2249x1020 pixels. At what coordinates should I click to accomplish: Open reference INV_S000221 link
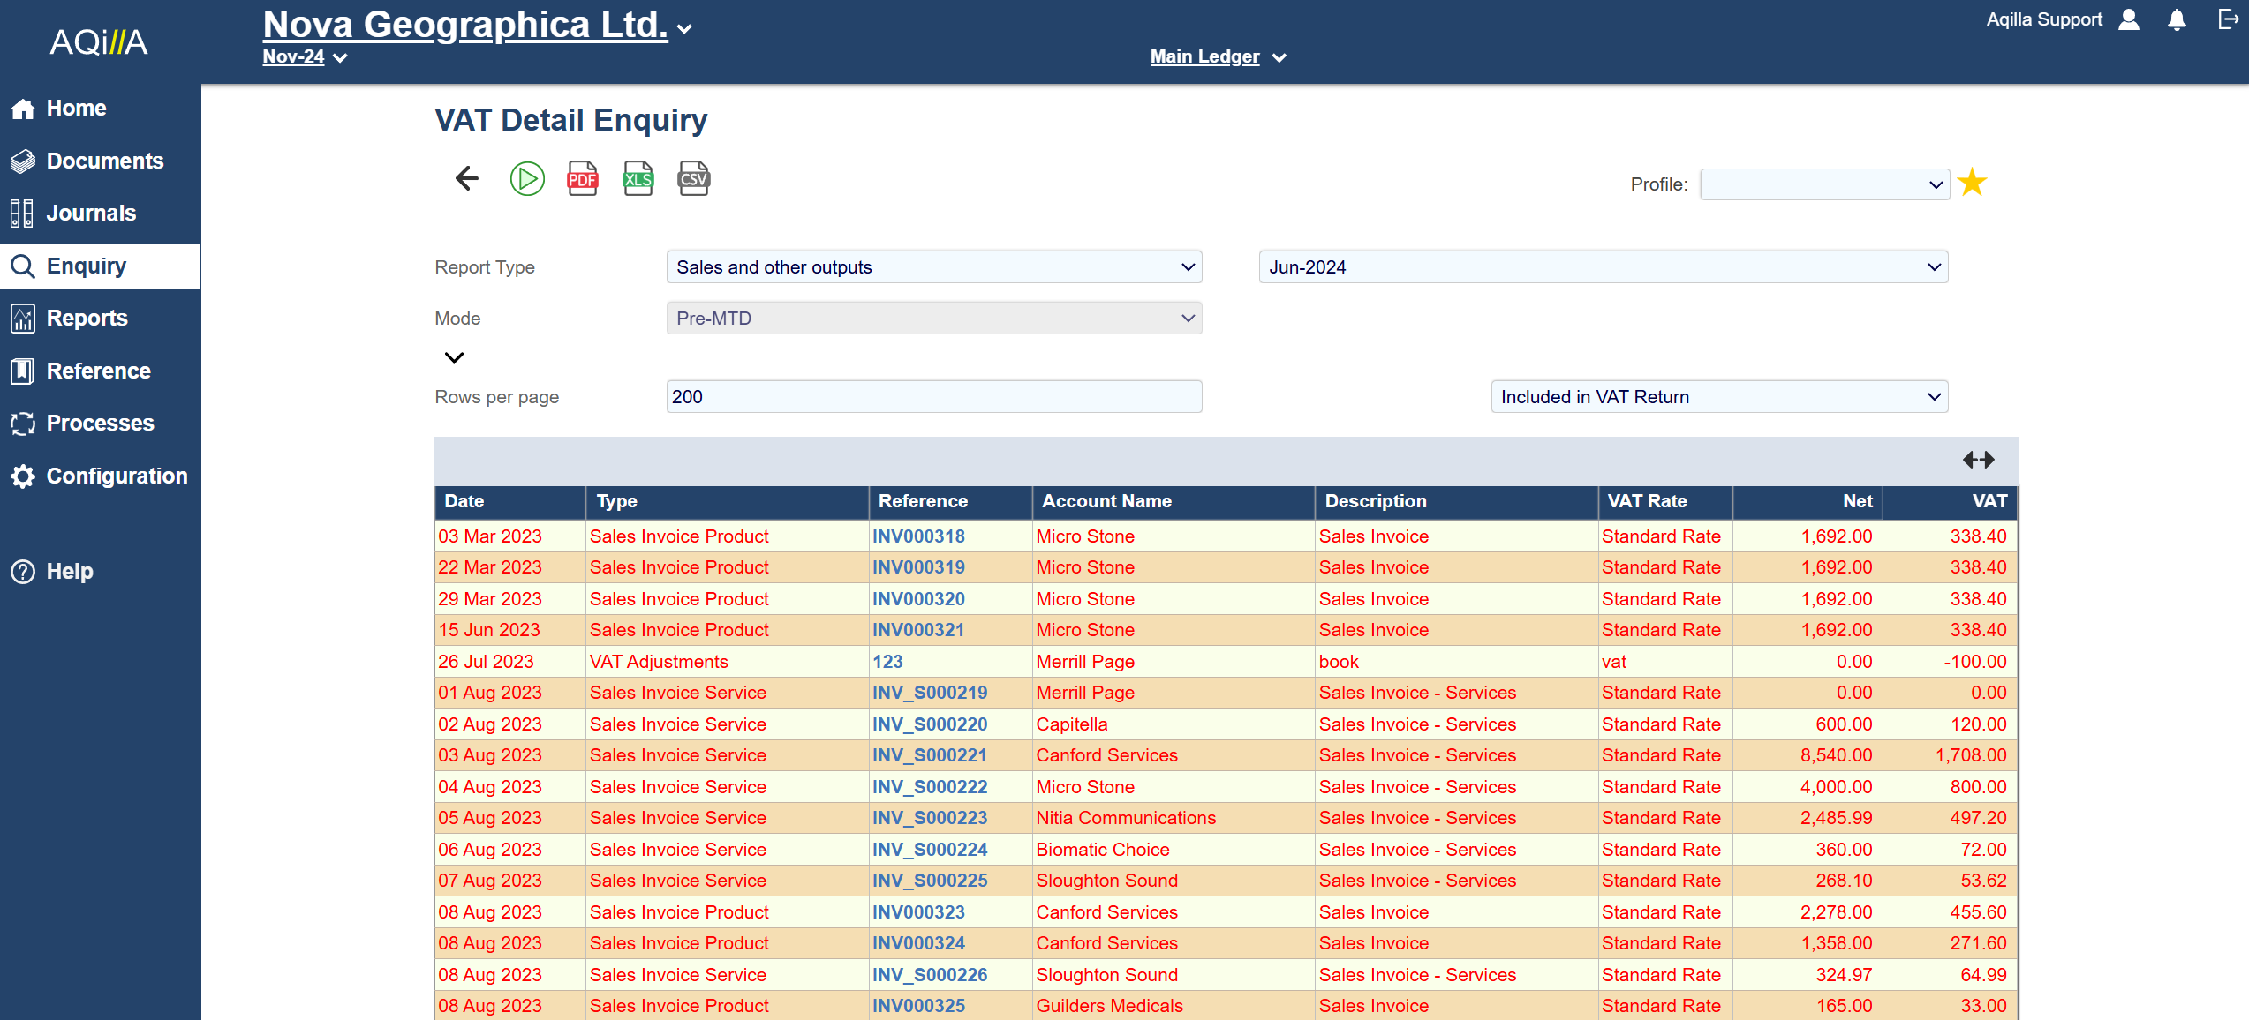click(x=930, y=755)
